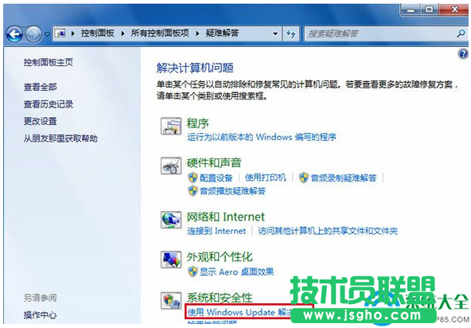Open 查看历史记录 in the sidebar

49,104
